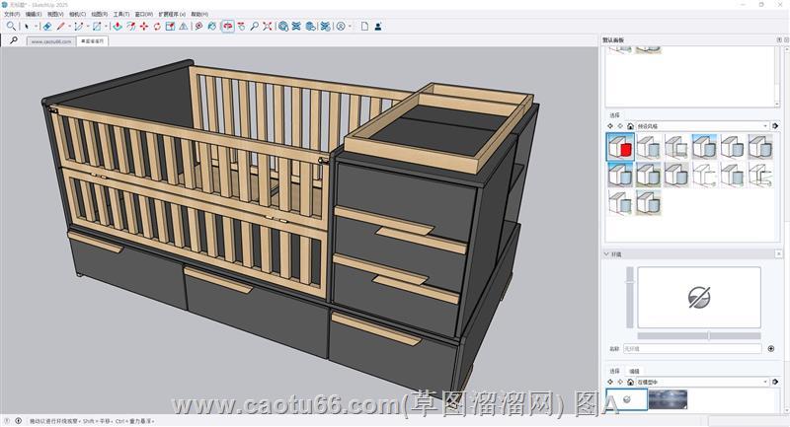Click add environment plus button
790x427 pixels.
click(x=771, y=348)
